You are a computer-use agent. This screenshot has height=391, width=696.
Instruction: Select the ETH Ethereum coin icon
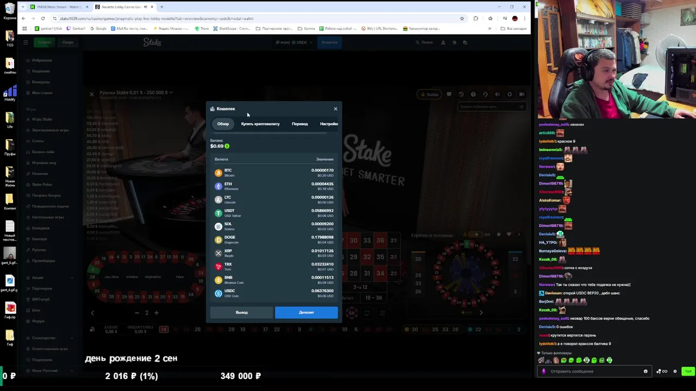point(219,186)
